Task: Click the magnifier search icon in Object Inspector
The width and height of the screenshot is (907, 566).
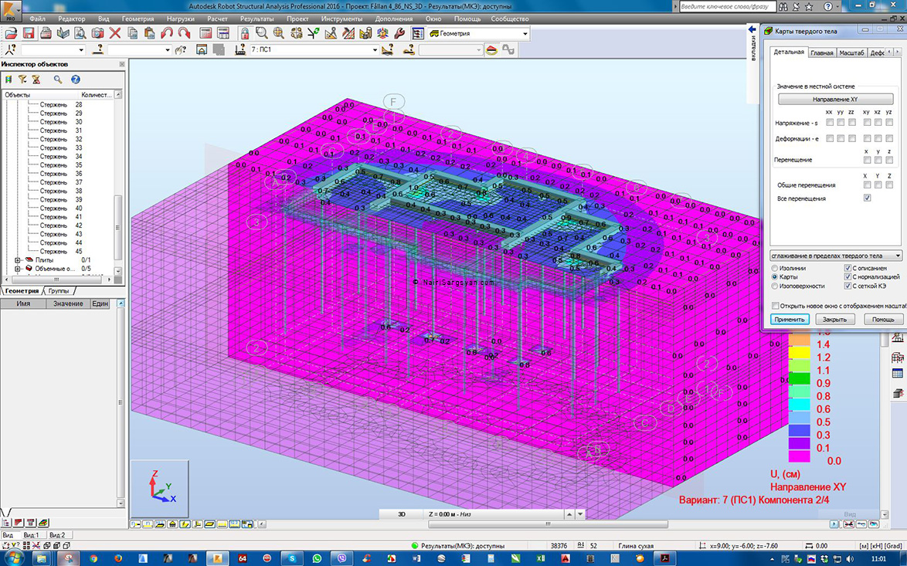Action: click(58, 80)
